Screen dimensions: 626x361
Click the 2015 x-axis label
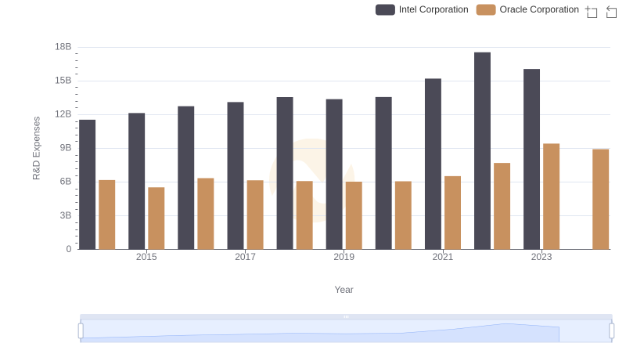coord(146,257)
